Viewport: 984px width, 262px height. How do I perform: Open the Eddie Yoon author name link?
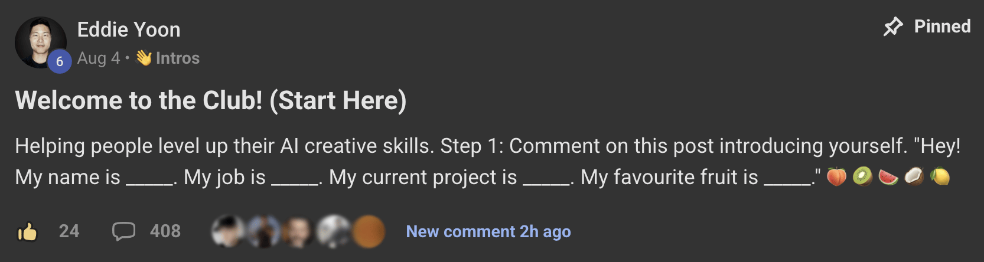point(129,30)
